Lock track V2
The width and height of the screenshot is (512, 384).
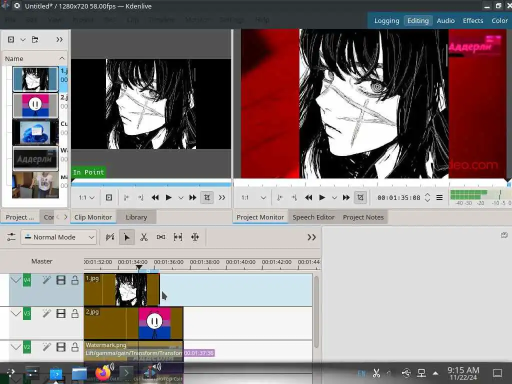[x=75, y=347]
